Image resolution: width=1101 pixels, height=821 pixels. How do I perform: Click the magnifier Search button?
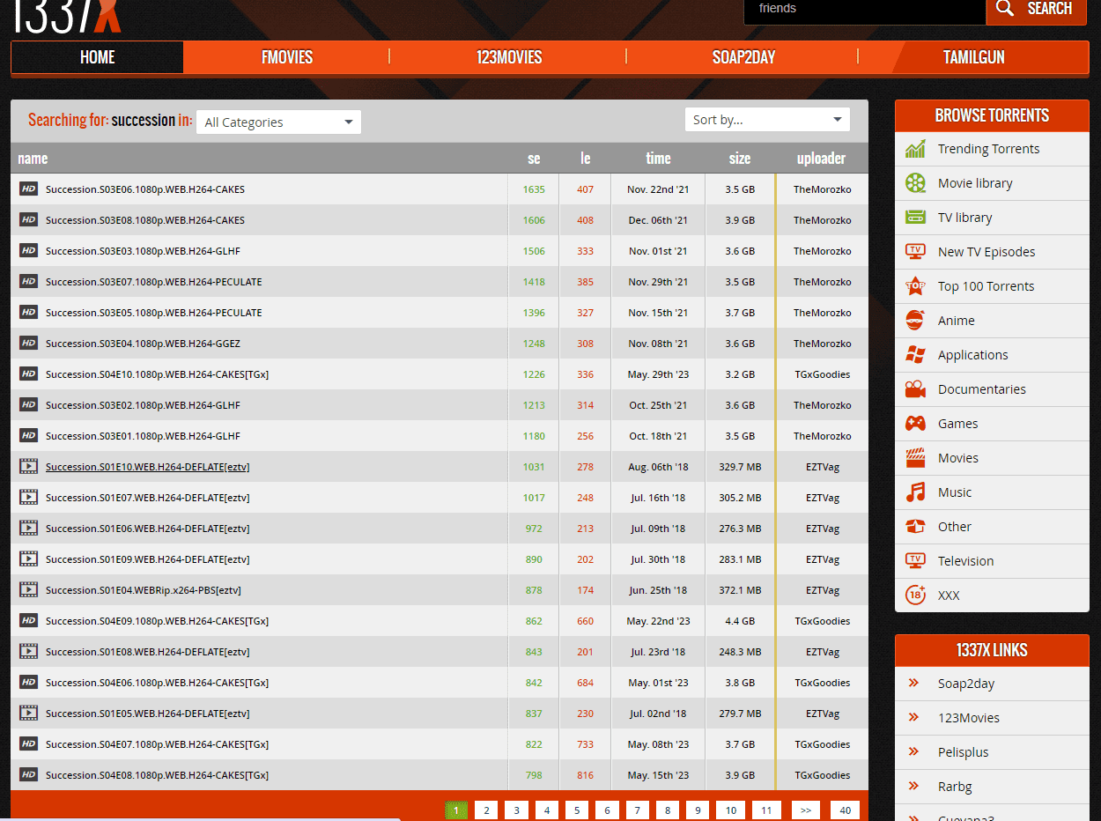1036,10
